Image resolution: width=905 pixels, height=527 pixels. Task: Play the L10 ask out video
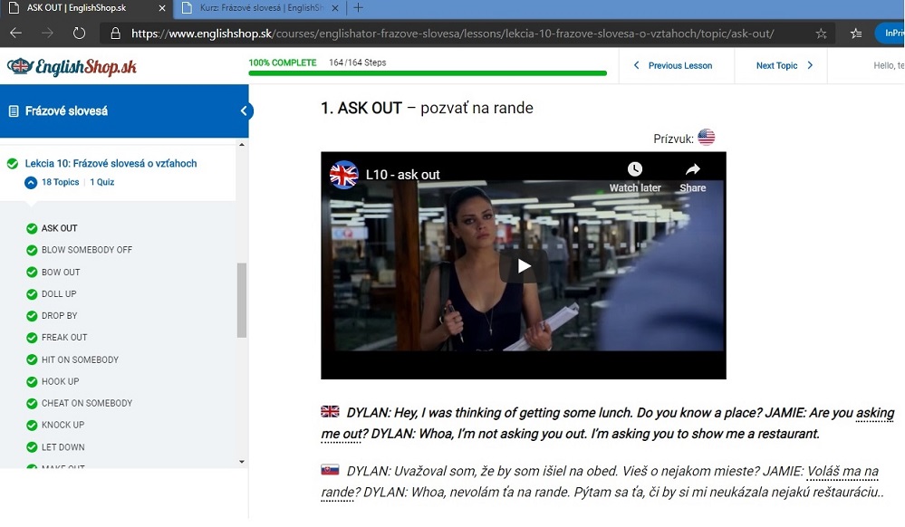(x=524, y=266)
